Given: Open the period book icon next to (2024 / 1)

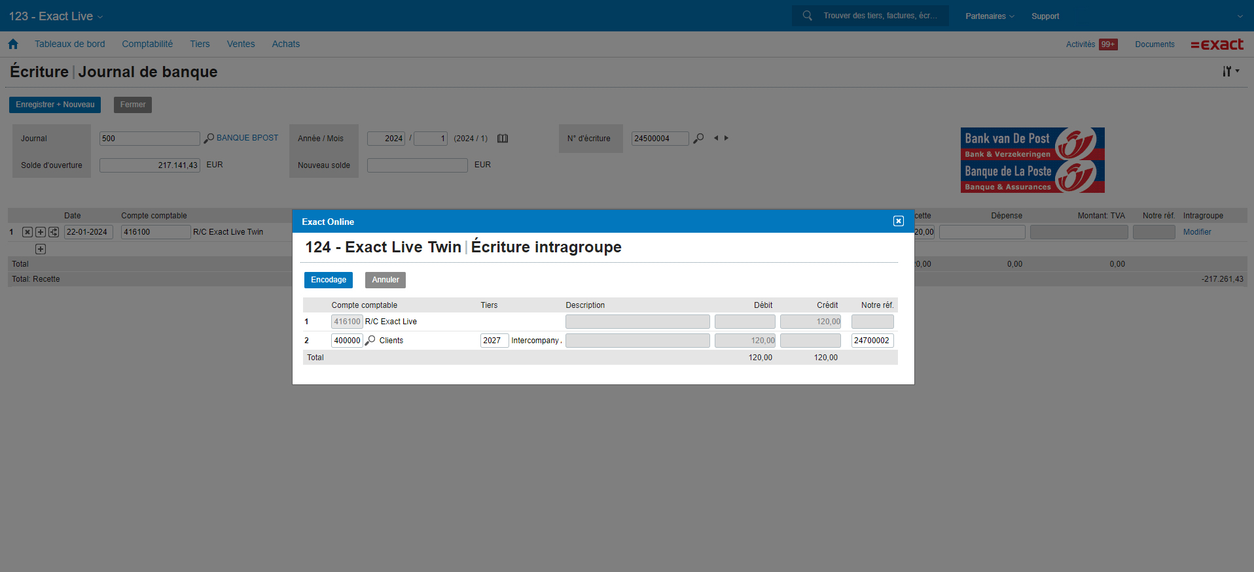Looking at the screenshot, I should click(503, 139).
